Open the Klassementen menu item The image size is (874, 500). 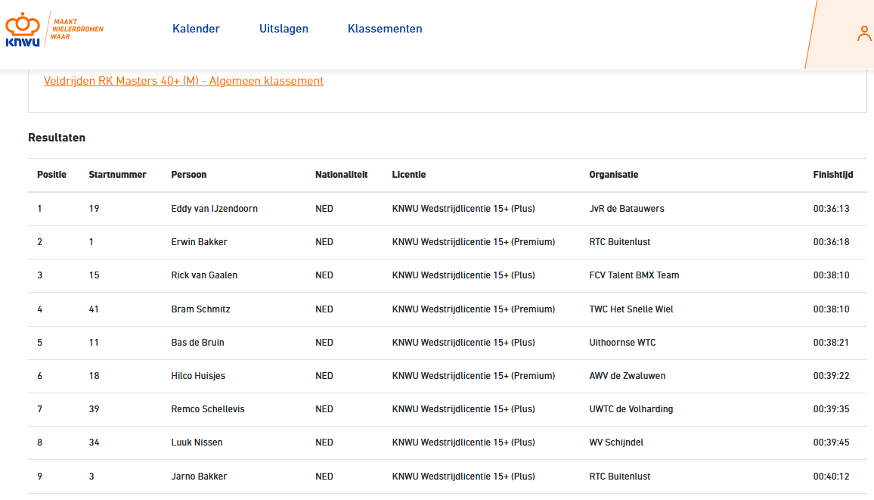(385, 29)
